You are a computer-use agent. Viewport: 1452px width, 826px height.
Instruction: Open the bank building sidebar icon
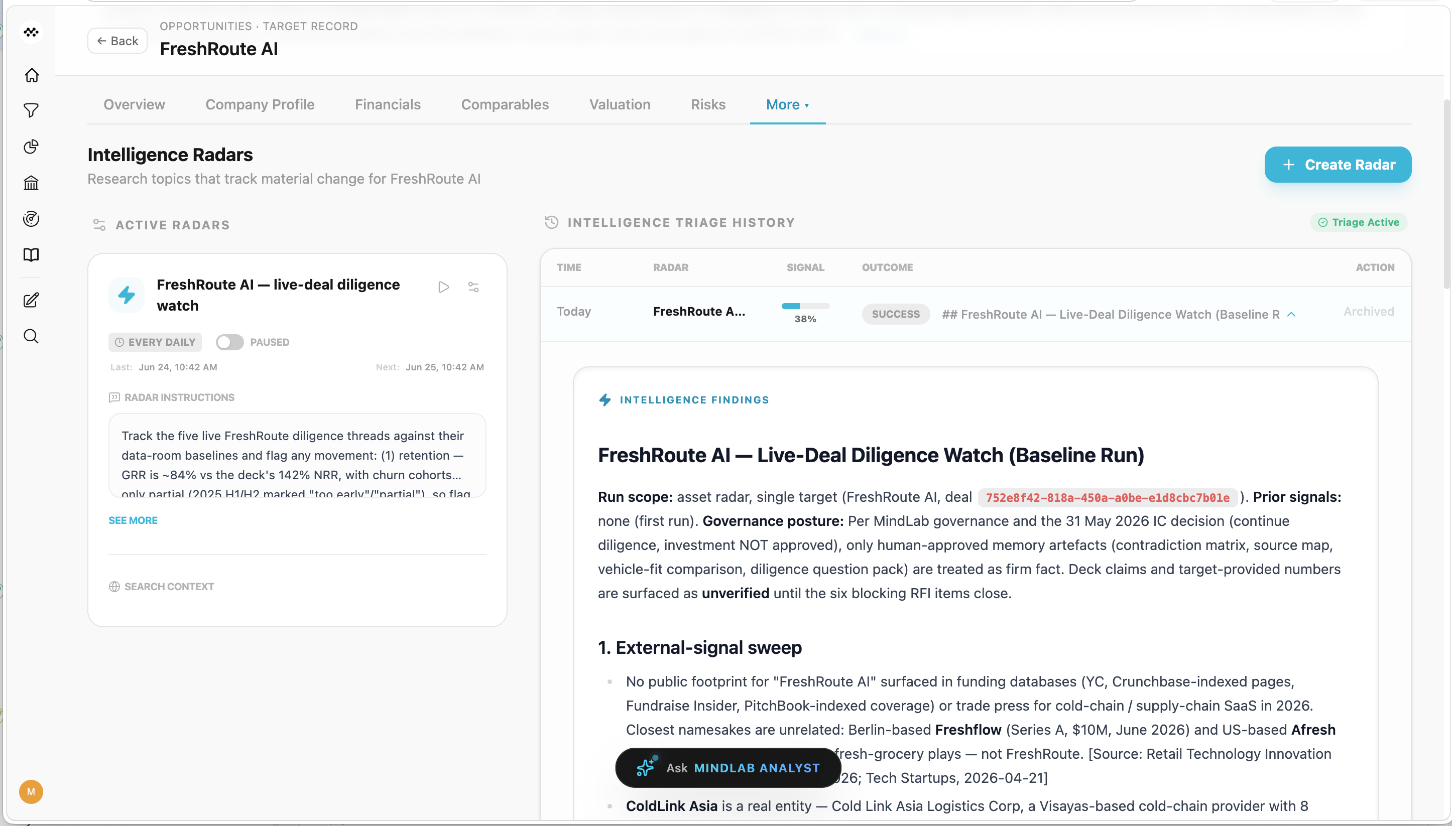point(31,183)
